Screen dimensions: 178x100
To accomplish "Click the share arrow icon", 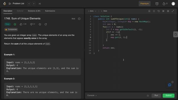I will 46,24.
